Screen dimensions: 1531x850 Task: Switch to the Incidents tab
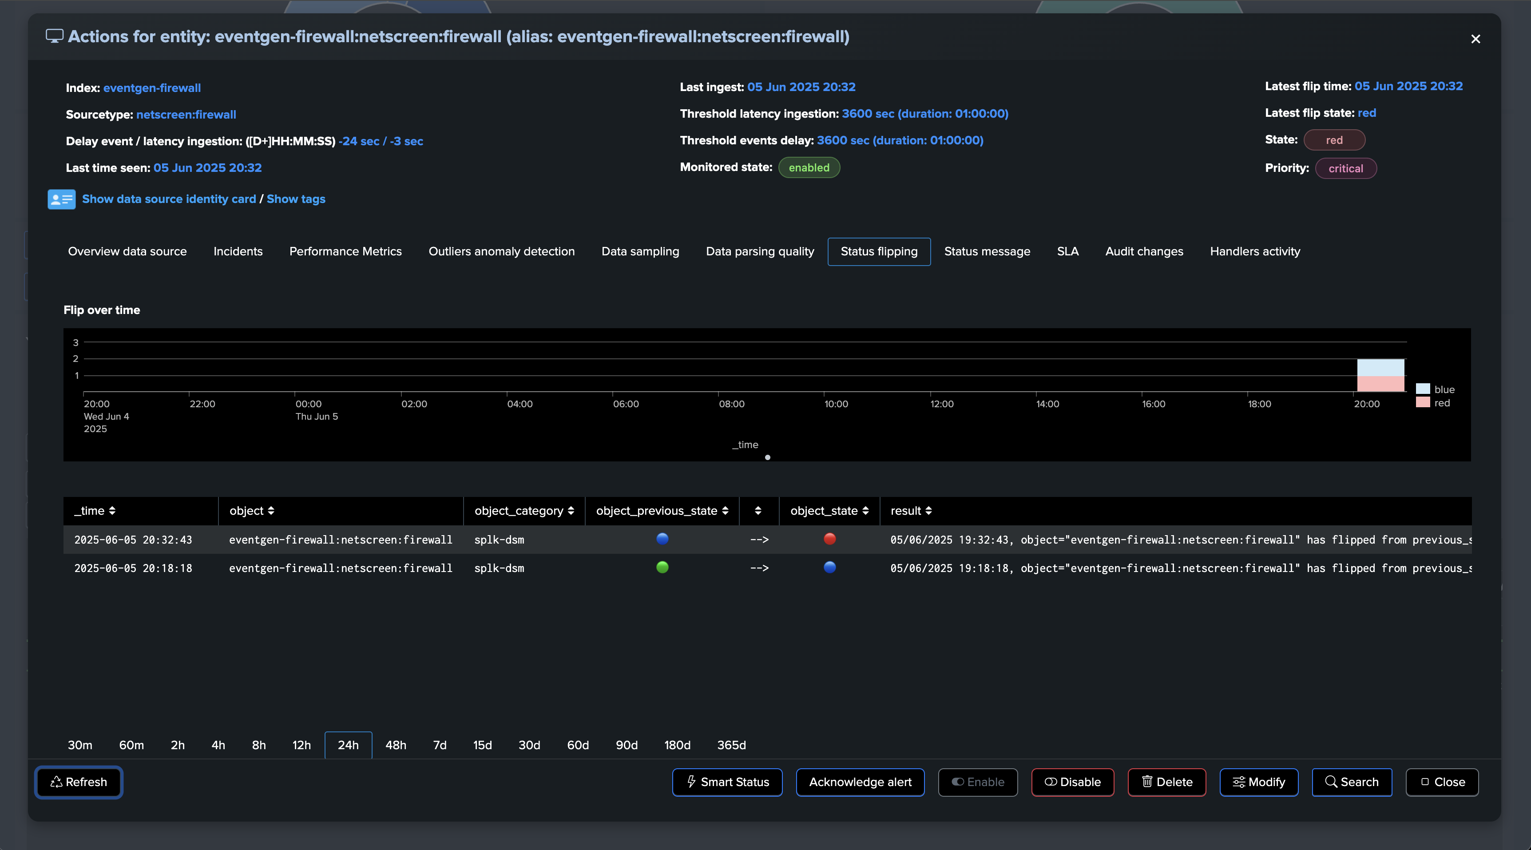point(238,251)
